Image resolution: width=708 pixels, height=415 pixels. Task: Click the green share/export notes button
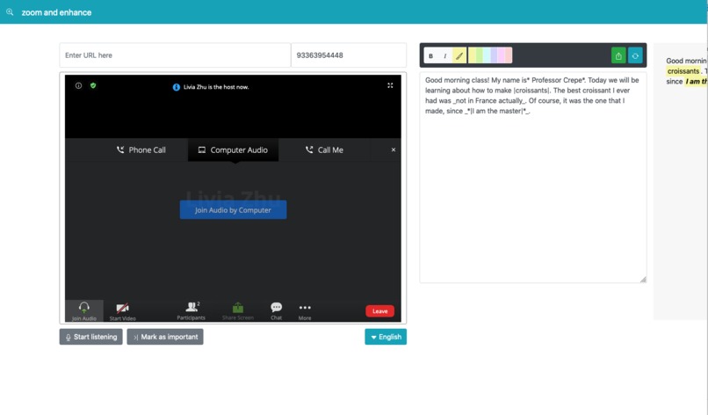pos(618,55)
